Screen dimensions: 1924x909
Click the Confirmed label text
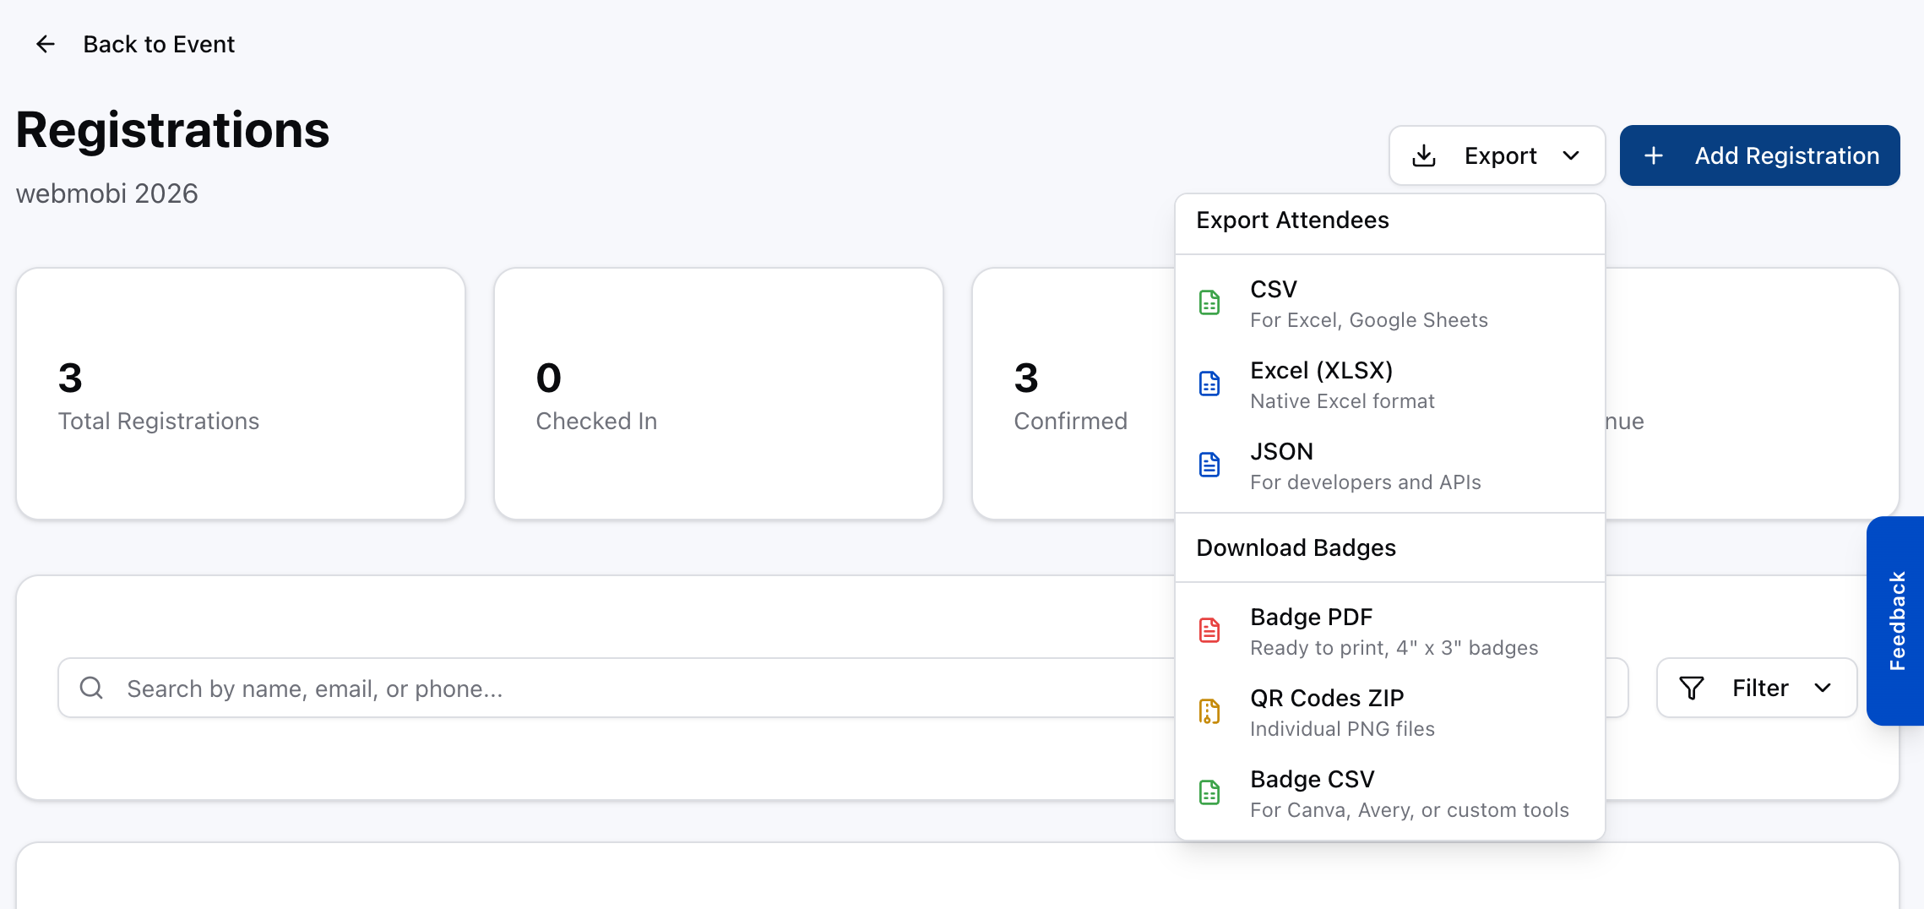pyautogui.click(x=1070, y=421)
